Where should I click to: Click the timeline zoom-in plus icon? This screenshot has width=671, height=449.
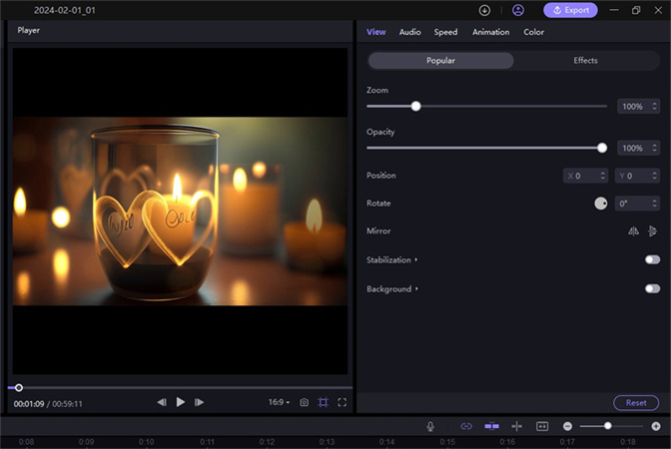655,426
